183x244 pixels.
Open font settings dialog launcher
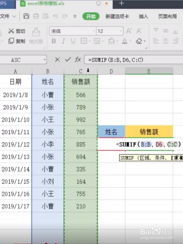tap(146, 48)
